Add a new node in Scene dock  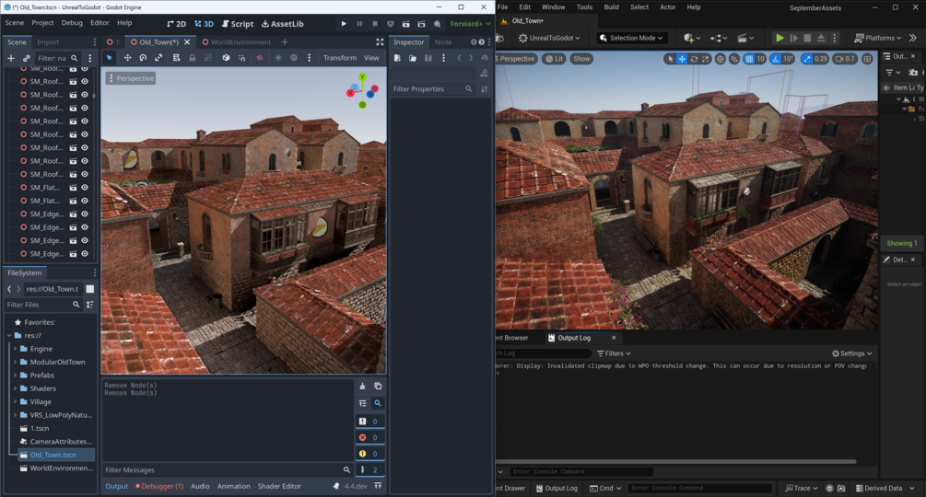(x=11, y=58)
